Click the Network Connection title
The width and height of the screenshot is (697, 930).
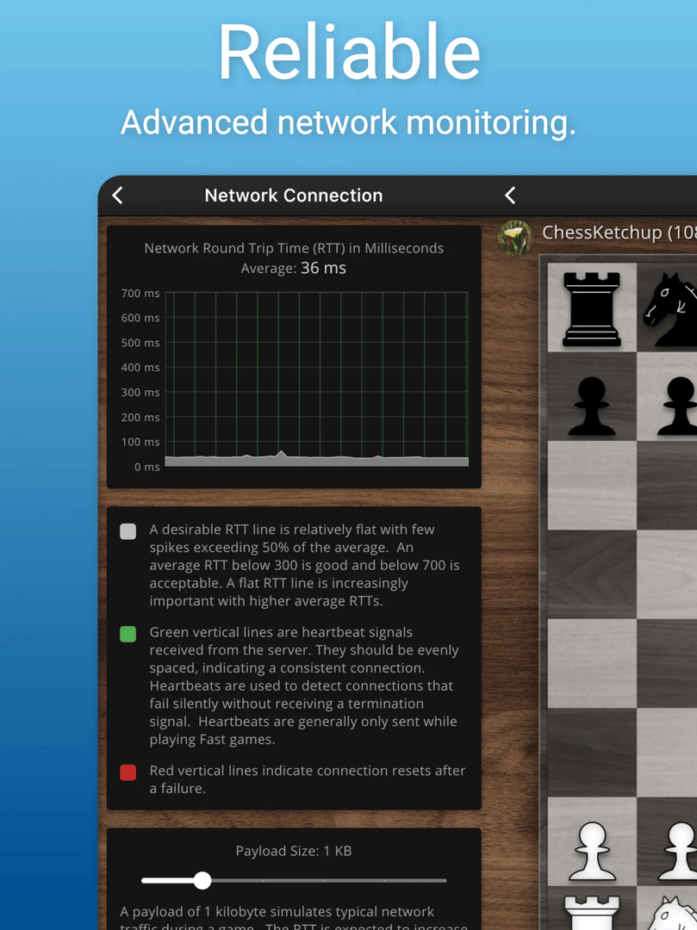[x=294, y=195]
